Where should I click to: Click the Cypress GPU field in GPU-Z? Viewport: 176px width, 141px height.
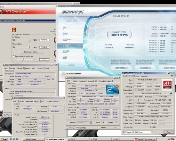[x=139, y=83]
